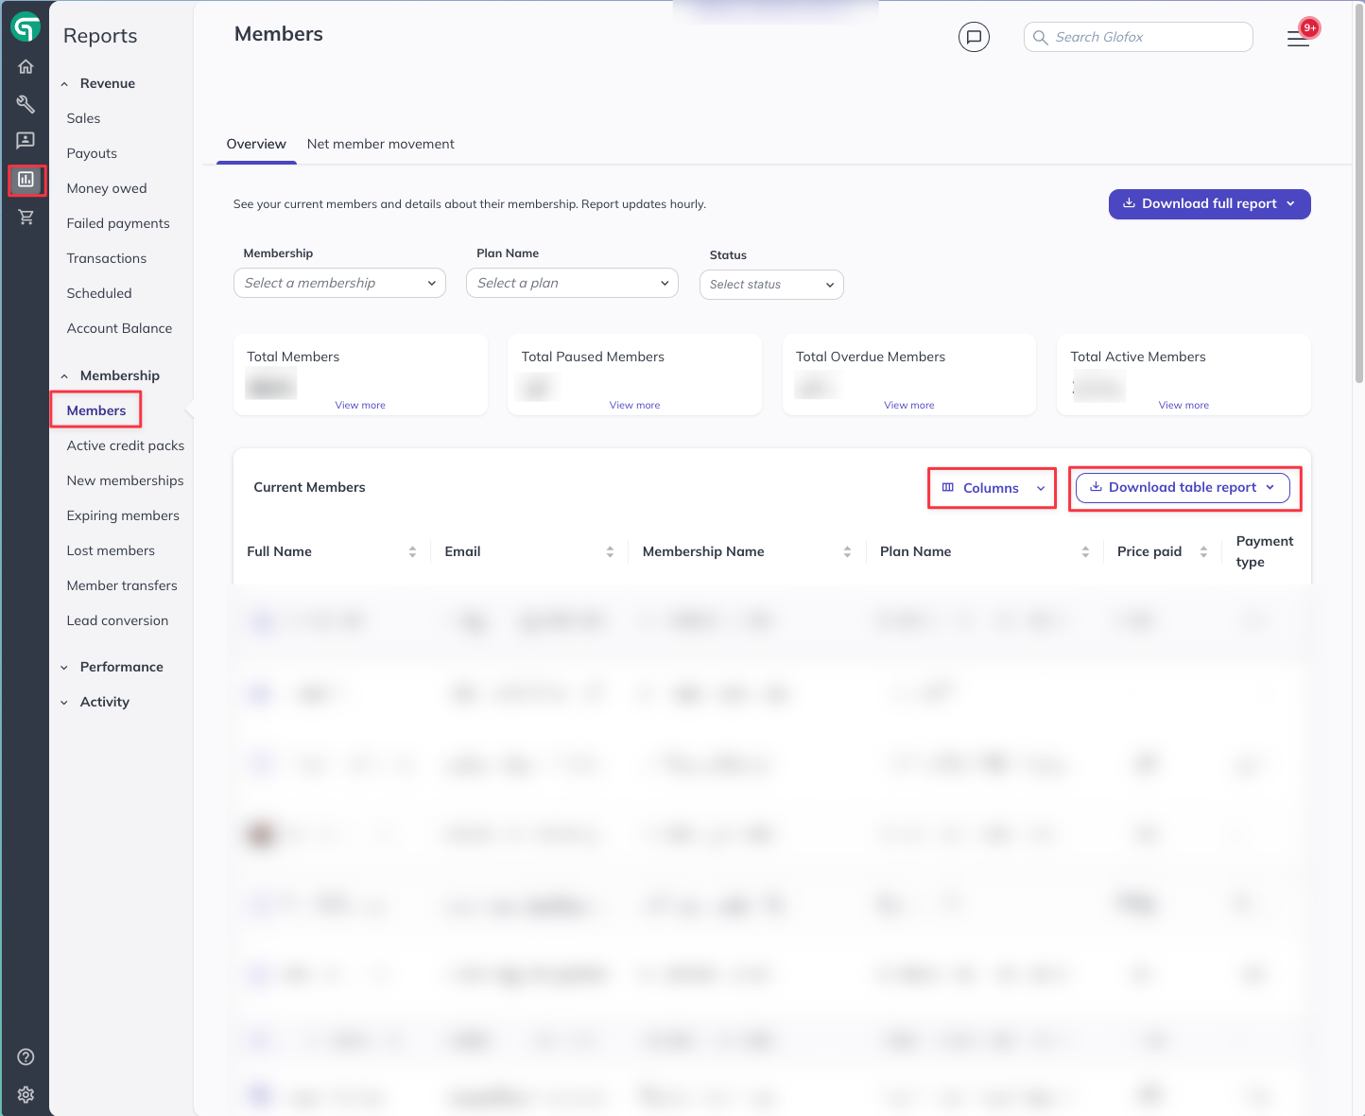Switch to Net member movement tab
The height and width of the screenshot is (1116, 1365).
380,144
